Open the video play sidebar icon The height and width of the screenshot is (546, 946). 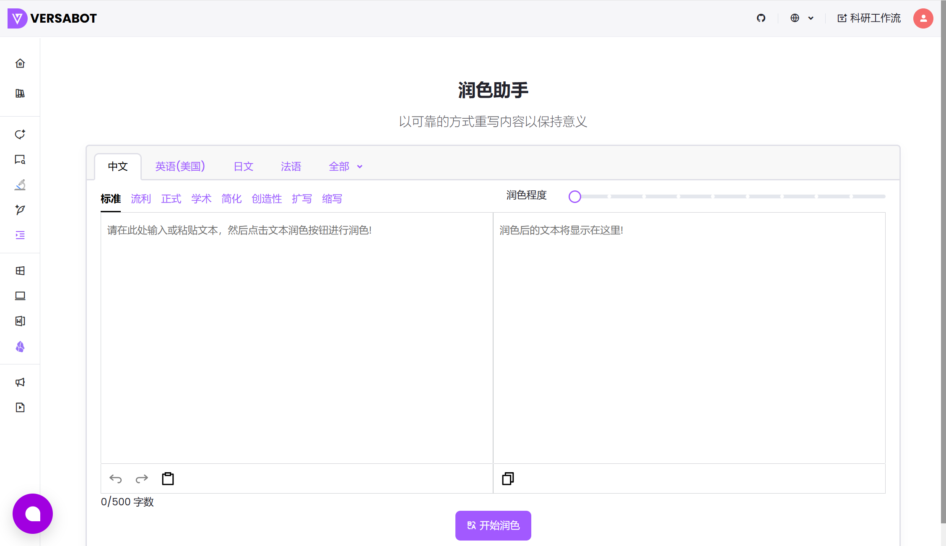tap(20, 407)
